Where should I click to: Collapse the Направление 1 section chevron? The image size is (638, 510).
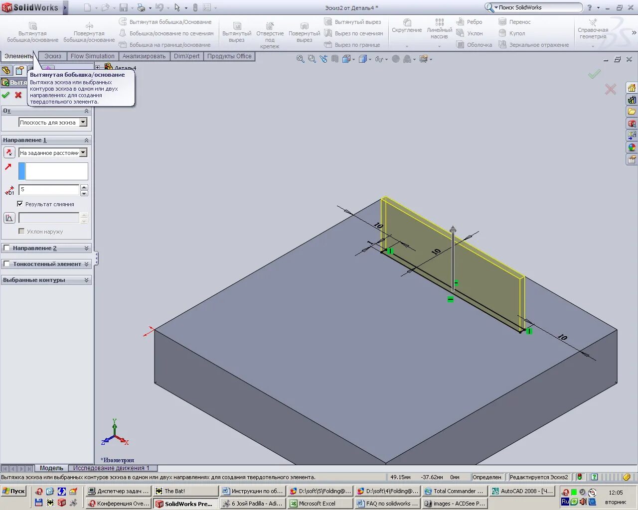point(86,140)
